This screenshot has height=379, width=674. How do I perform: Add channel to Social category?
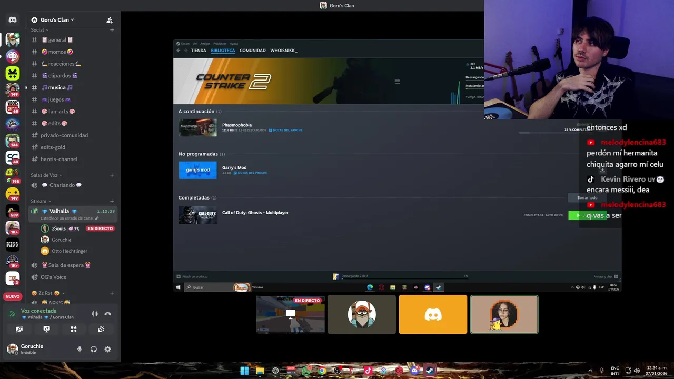coord(112,30)
